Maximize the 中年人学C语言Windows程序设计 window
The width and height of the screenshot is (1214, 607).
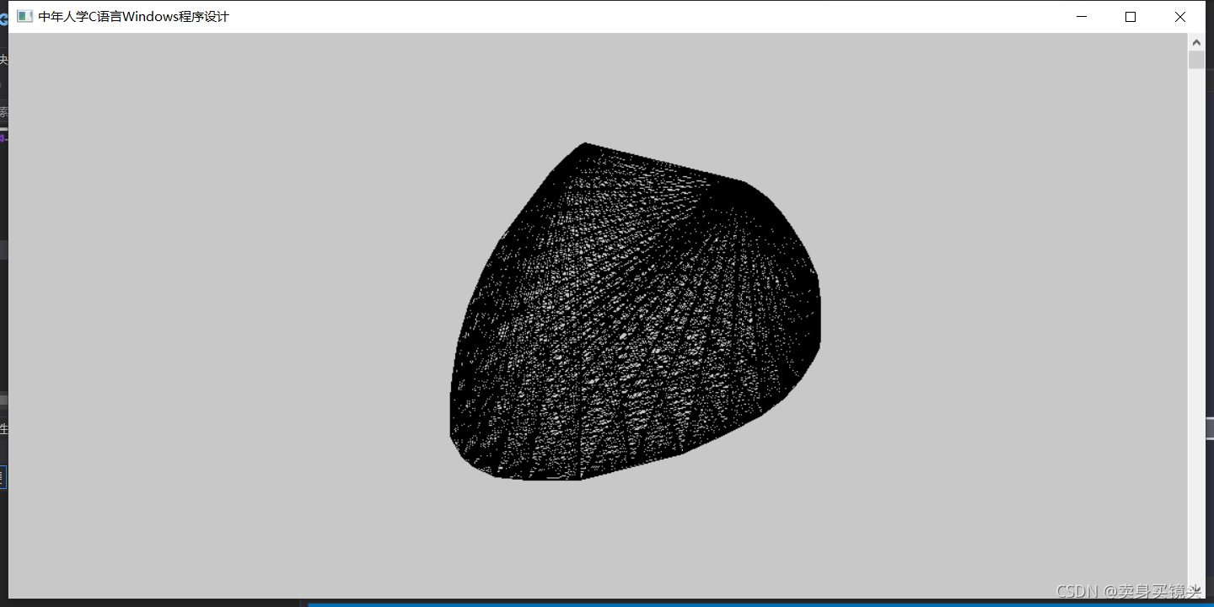tap(1131, 17)
